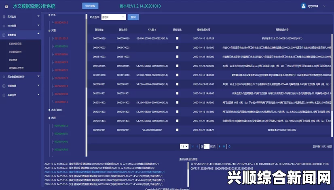Viewport: 334px width, 190px height.
Task: Tick 保持在线 checkbox in row 0020102101
Action: click(x=177, y=130)
